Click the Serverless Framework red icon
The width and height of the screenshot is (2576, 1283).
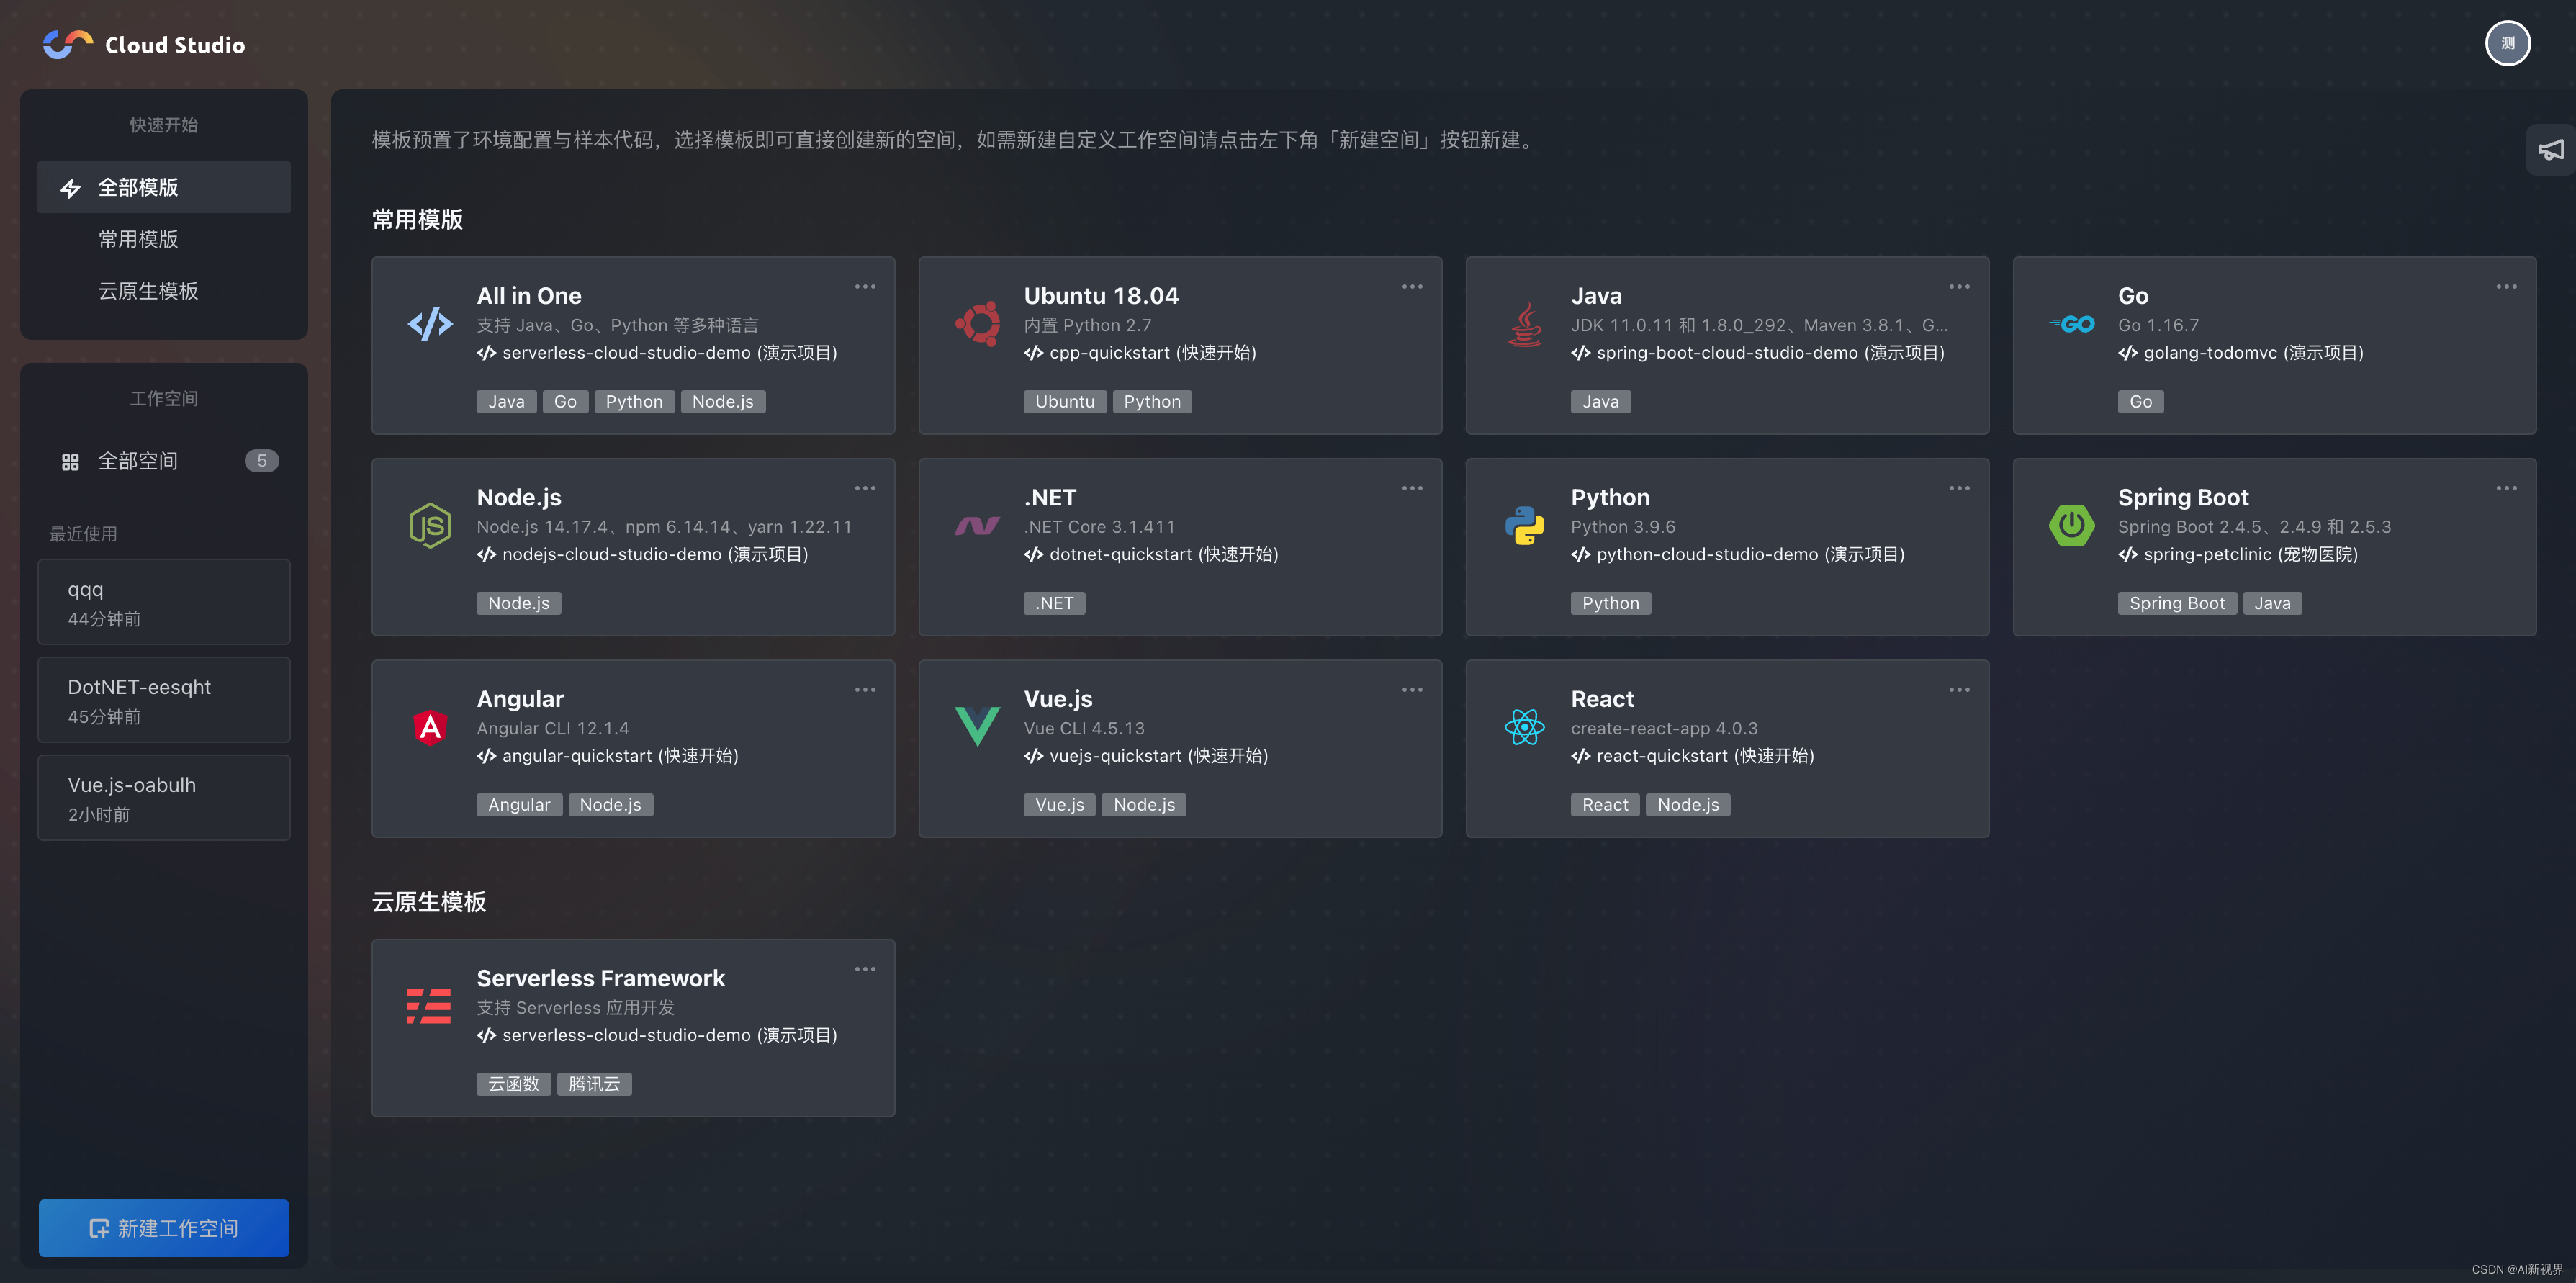click(x=429, y=1006)
